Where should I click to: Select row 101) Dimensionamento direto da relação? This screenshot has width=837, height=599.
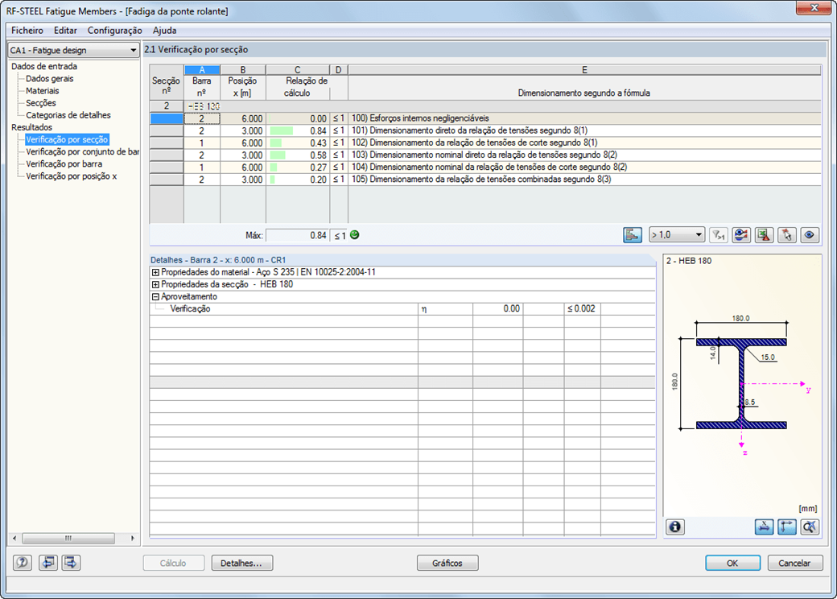pyautogui.click(x=485, y=130)
